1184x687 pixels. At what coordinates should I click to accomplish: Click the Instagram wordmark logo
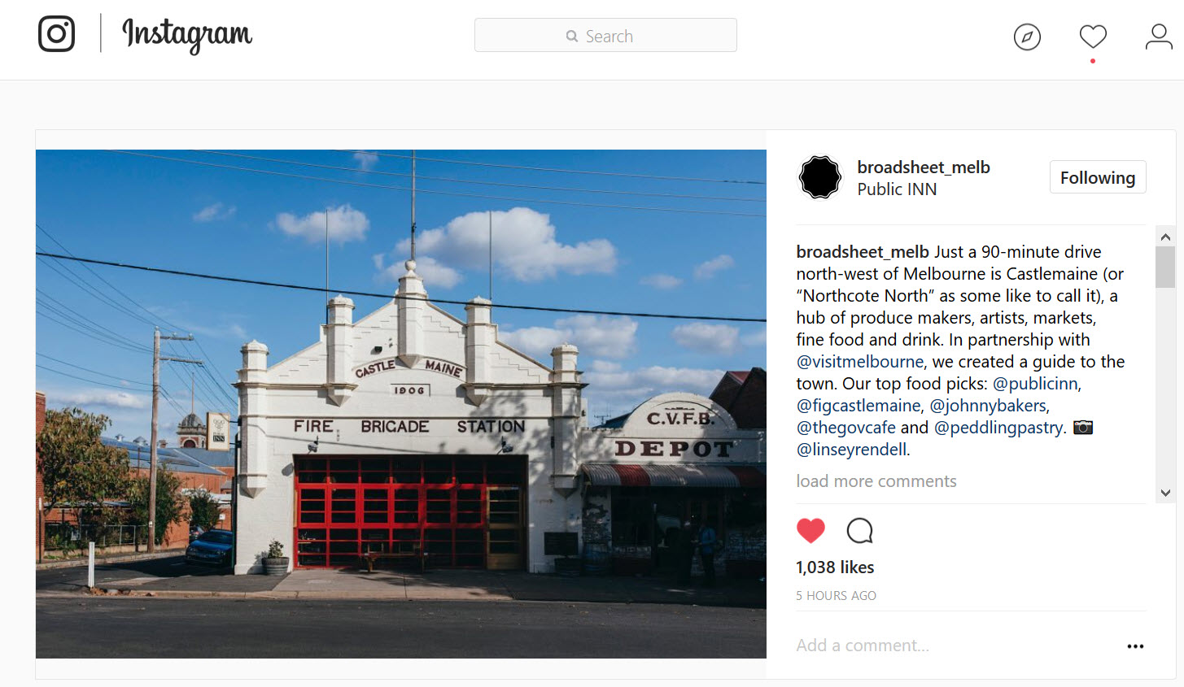[x=187, y=35]
